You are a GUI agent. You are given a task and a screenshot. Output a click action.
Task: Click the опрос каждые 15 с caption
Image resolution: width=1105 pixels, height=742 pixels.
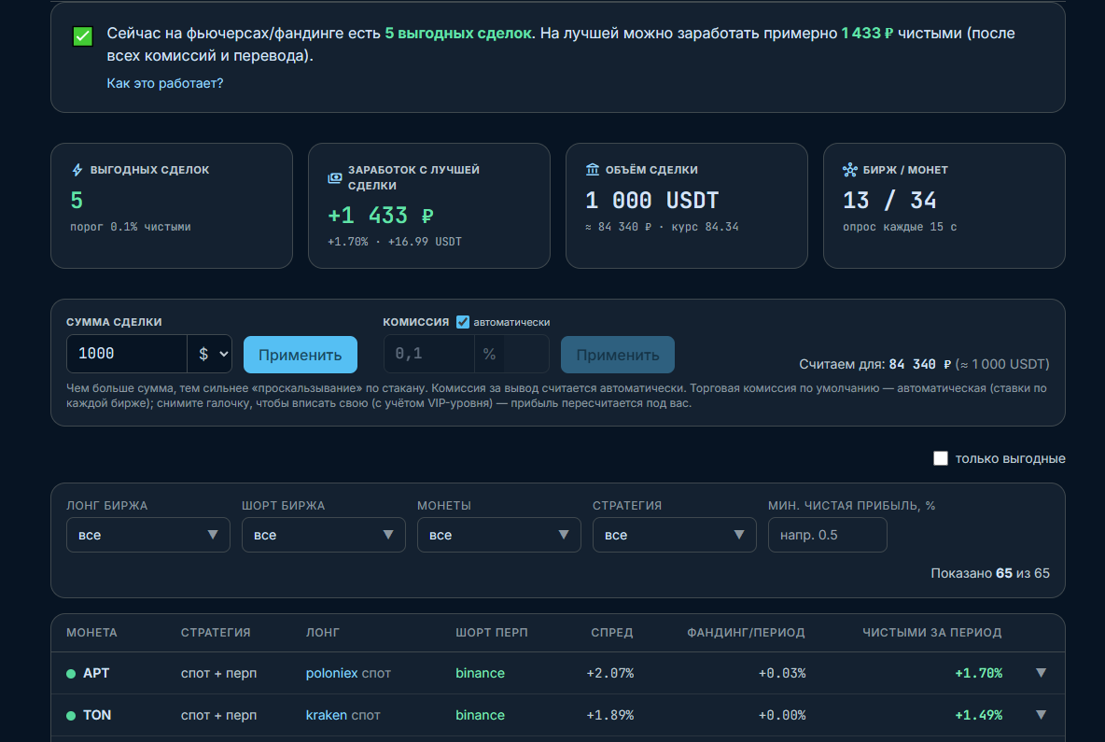click(x=900, y=227)
